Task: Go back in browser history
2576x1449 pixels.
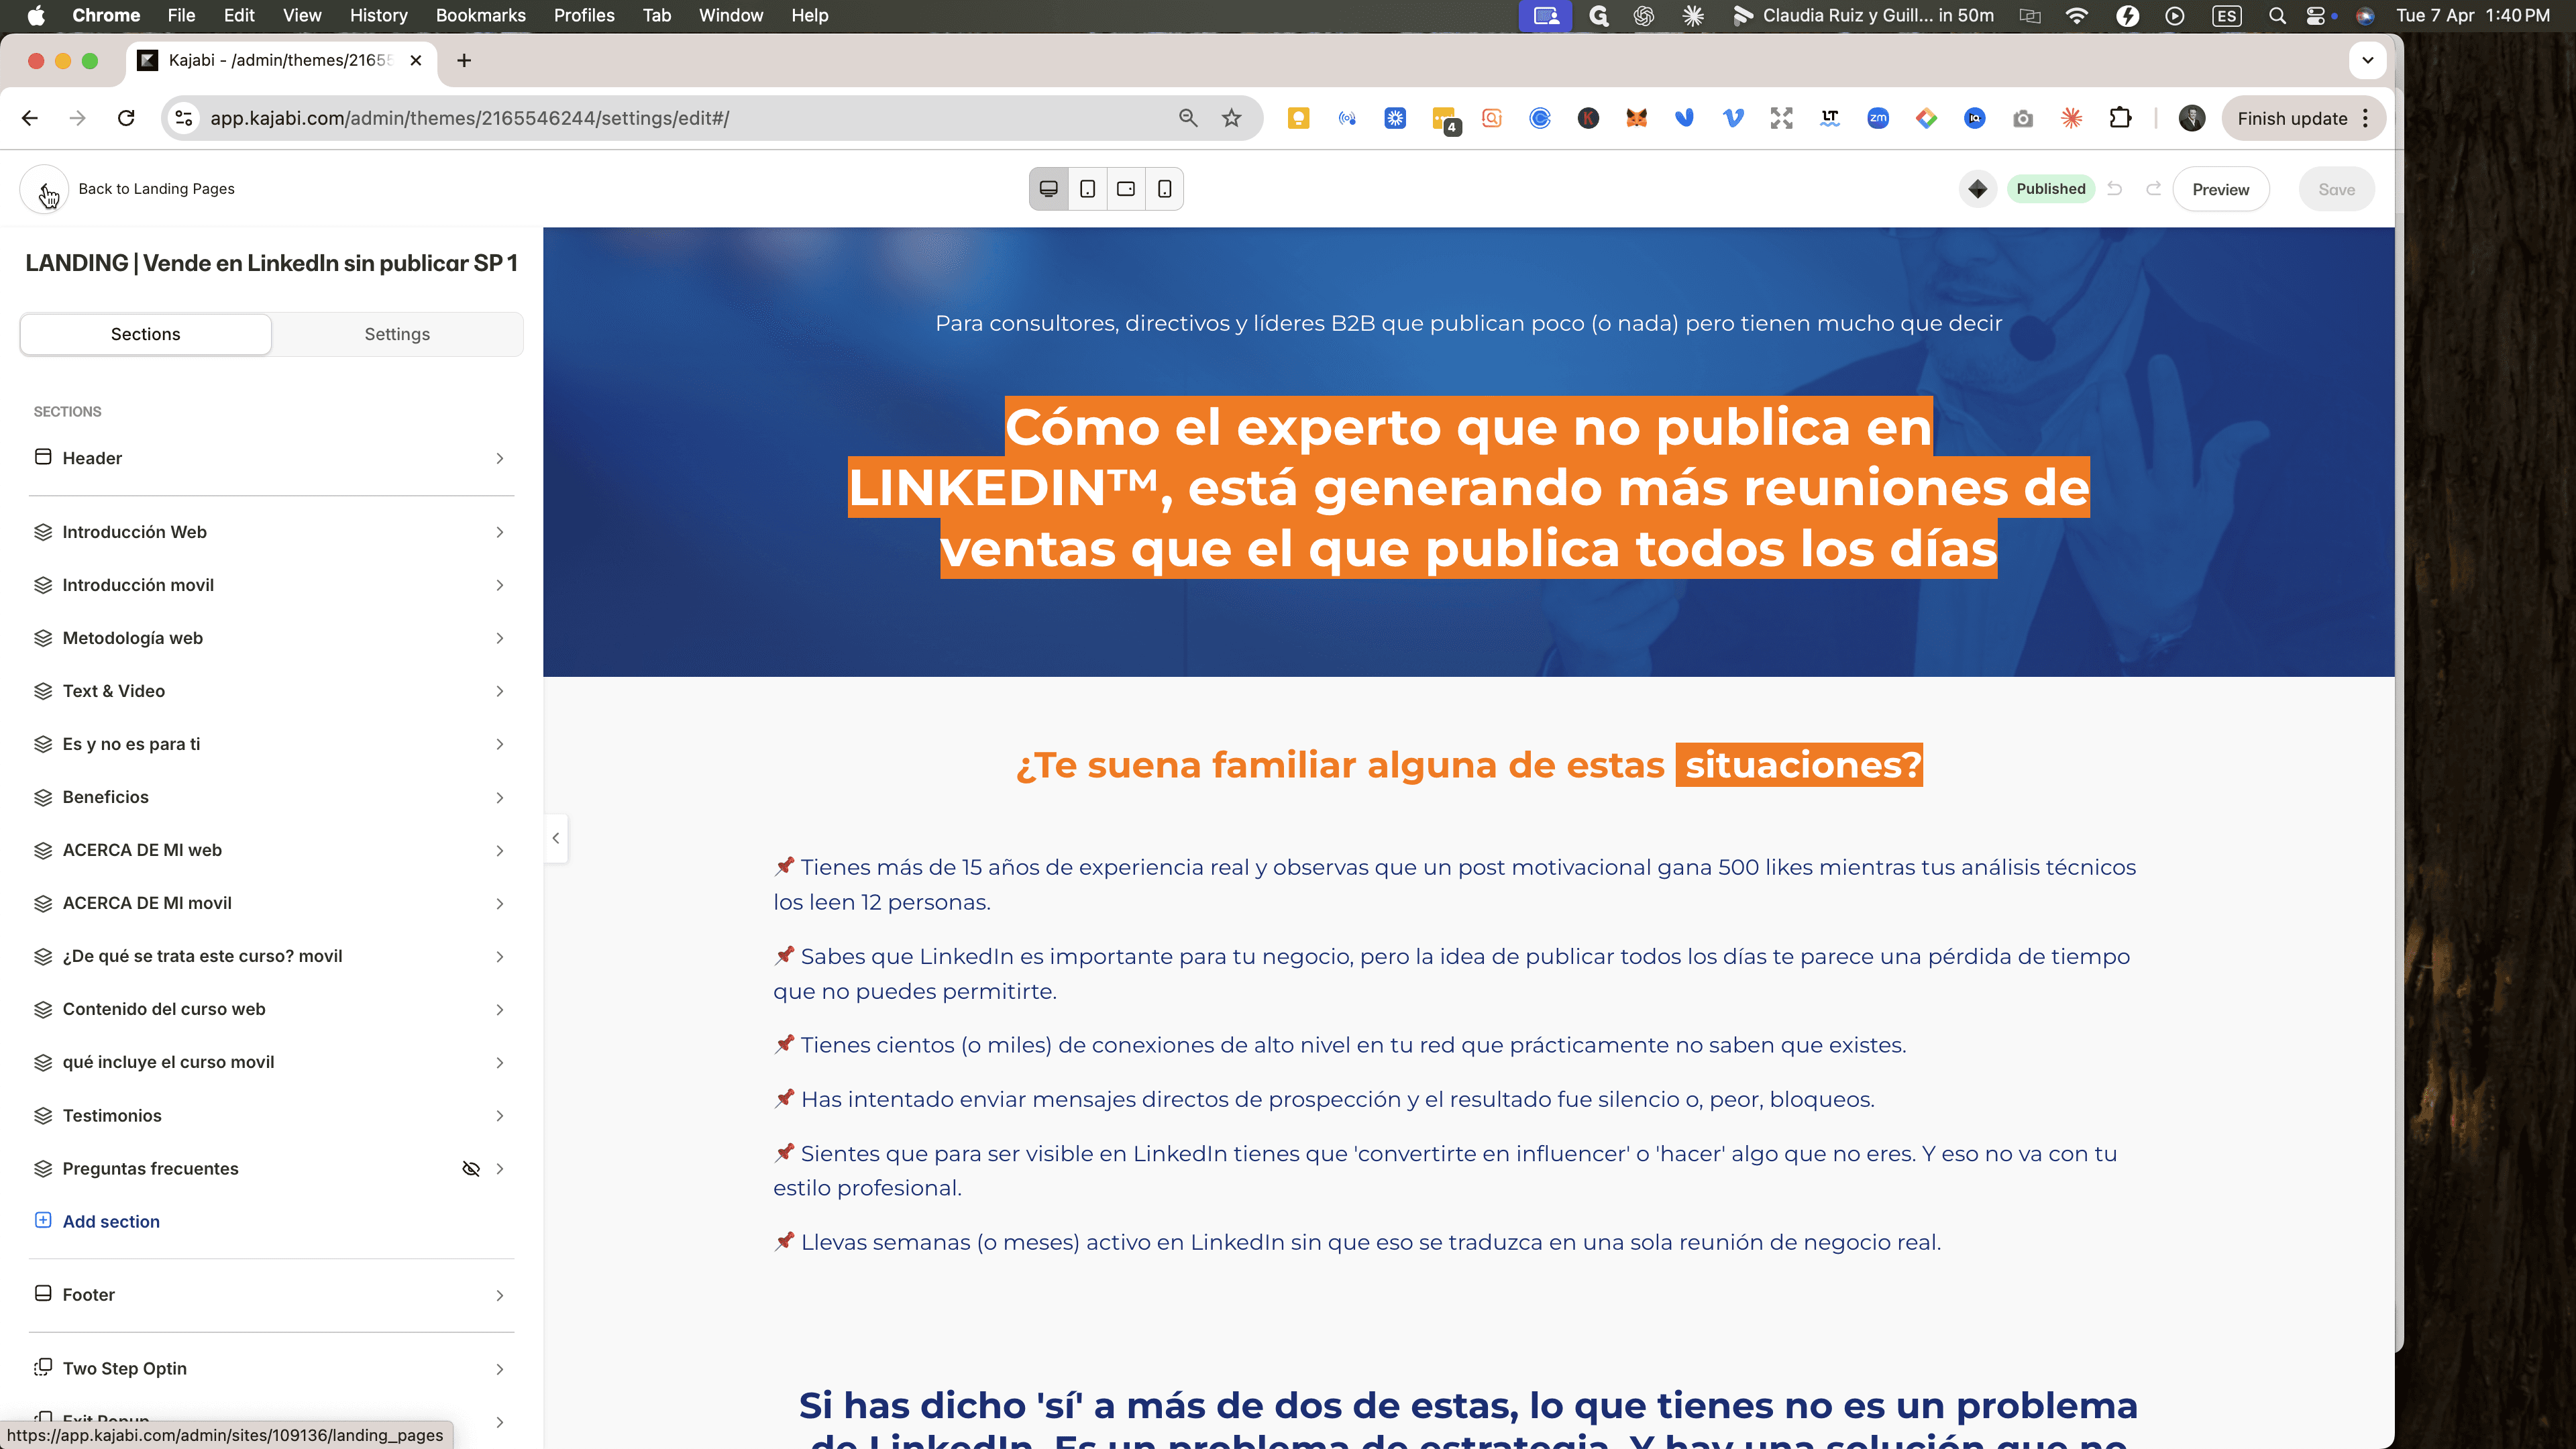Action: point(30,118)
